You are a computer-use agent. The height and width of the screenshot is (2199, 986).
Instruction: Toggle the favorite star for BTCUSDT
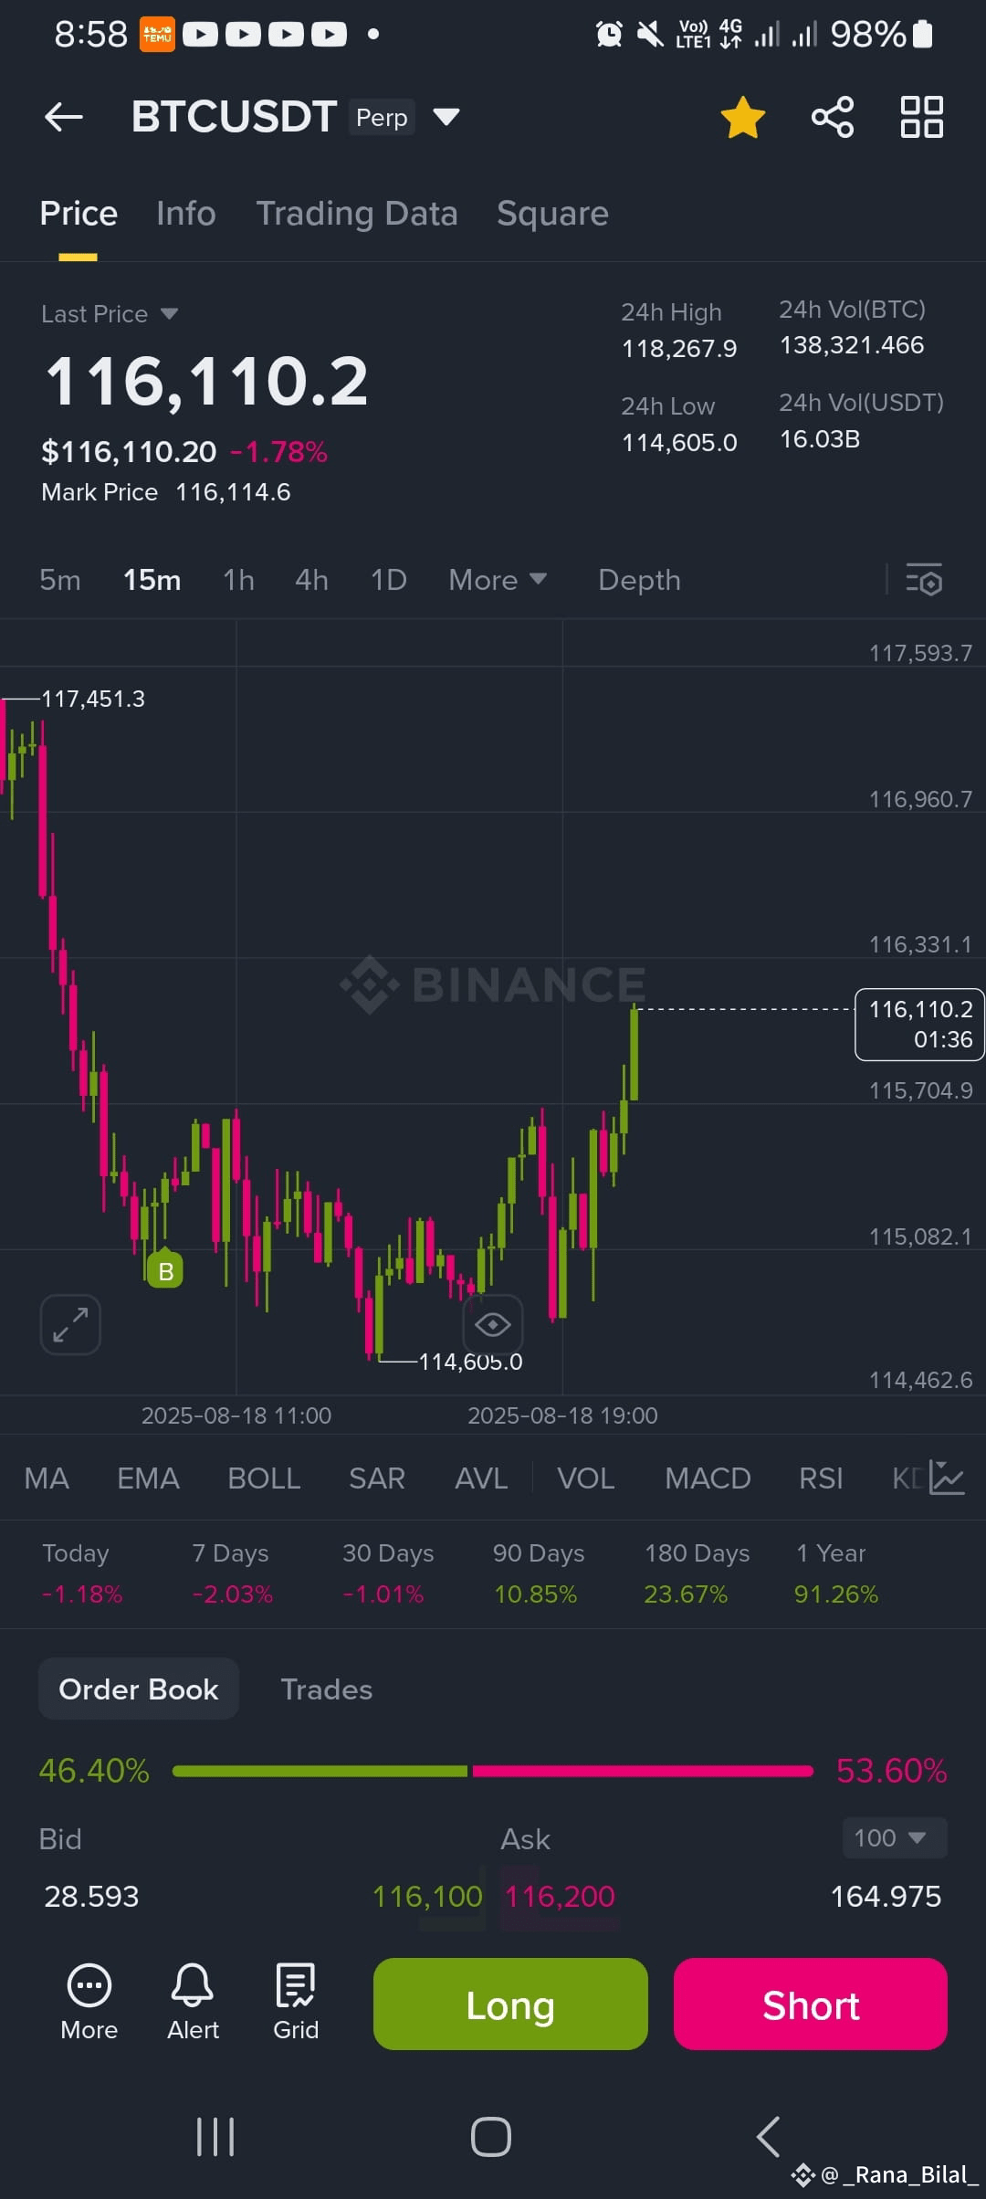[x=742, y=117]
